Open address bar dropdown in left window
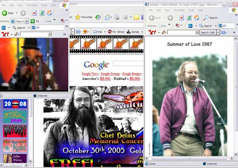Image resolution: width=238 pixels, height=168 pixels. tap(27, 21)
